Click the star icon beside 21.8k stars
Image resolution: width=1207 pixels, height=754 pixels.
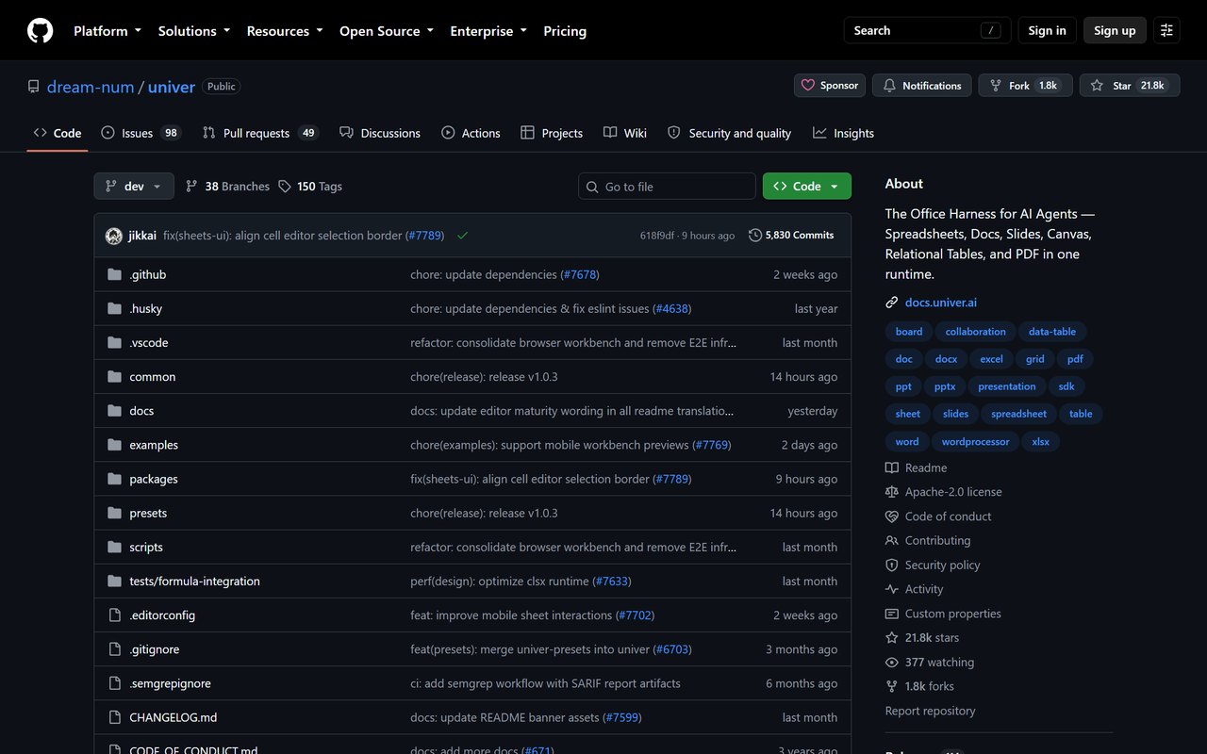[x=892, y=638]
